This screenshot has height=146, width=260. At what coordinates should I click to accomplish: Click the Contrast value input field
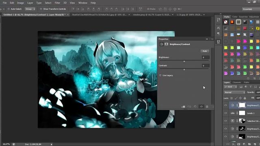pos(206,66)
